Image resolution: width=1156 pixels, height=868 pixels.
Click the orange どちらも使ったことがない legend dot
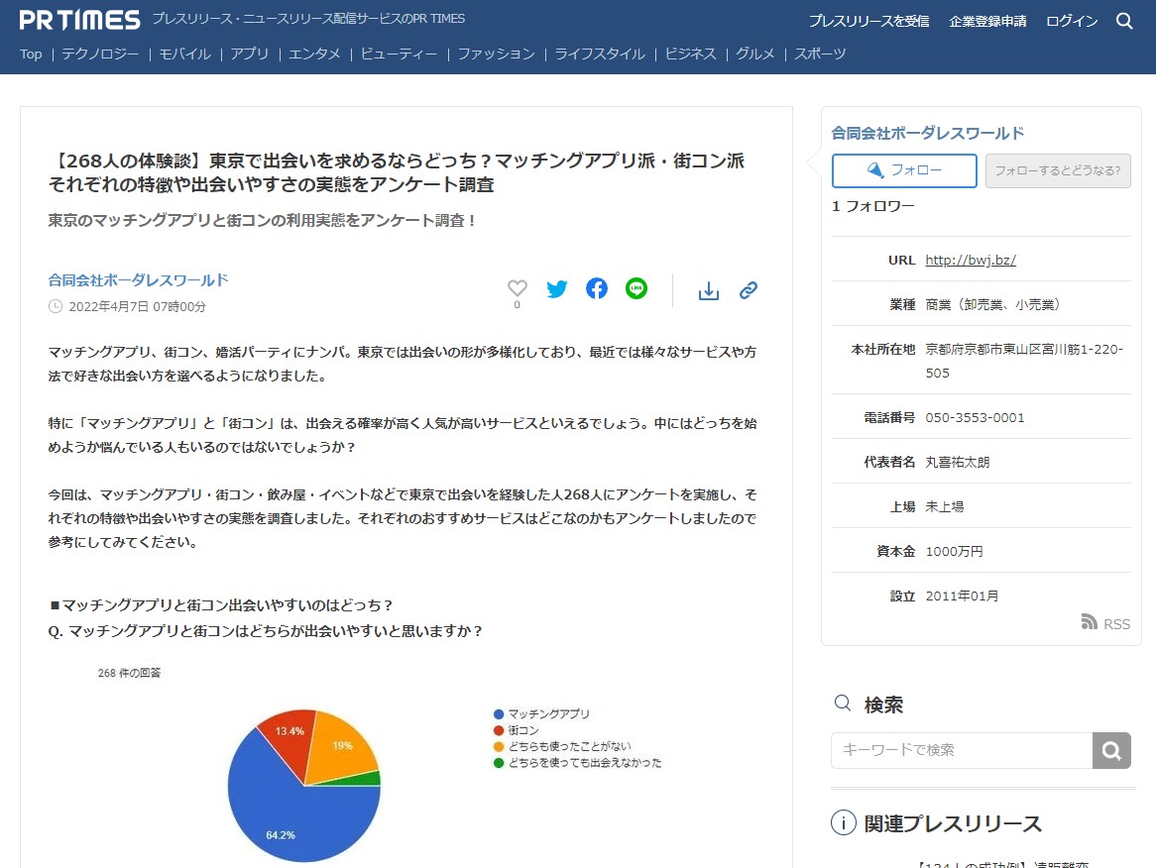click(499, 746)
